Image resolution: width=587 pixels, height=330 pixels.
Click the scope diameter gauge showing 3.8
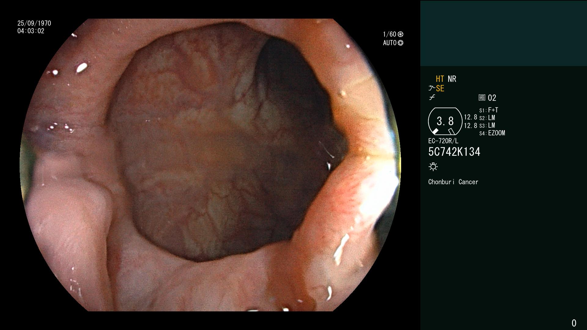pyautogui.click(x=445, y=121)
